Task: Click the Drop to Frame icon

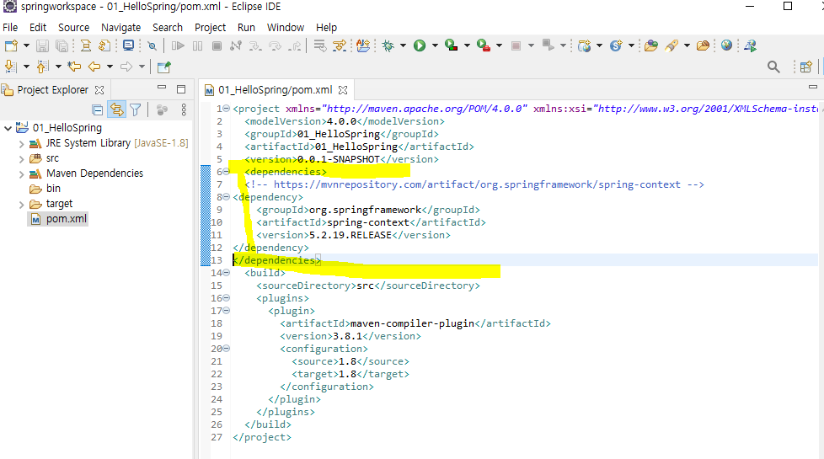Action: tap(319, 45)
